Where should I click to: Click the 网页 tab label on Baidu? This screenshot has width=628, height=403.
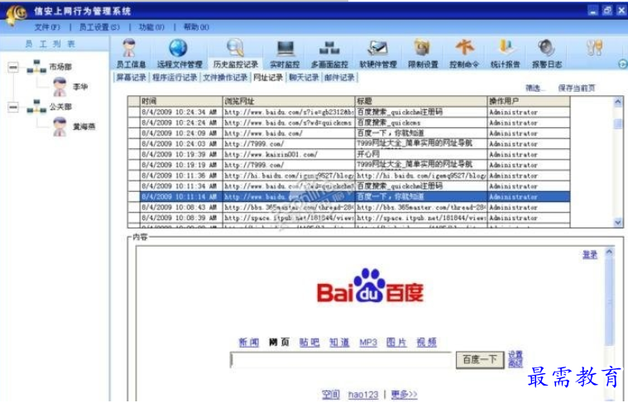[279, 343]
